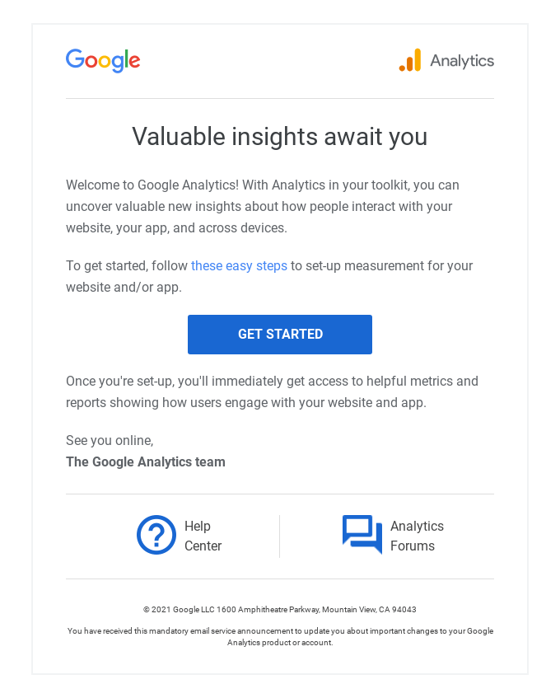Click the mandatory service announcement footer text
The image size is (560, 698).
(x=280, y=636)
